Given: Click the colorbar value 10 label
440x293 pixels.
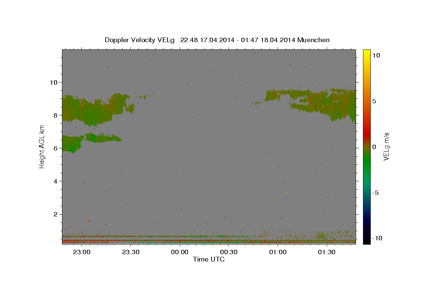Looking at the screenshot, I should point(376,55).
